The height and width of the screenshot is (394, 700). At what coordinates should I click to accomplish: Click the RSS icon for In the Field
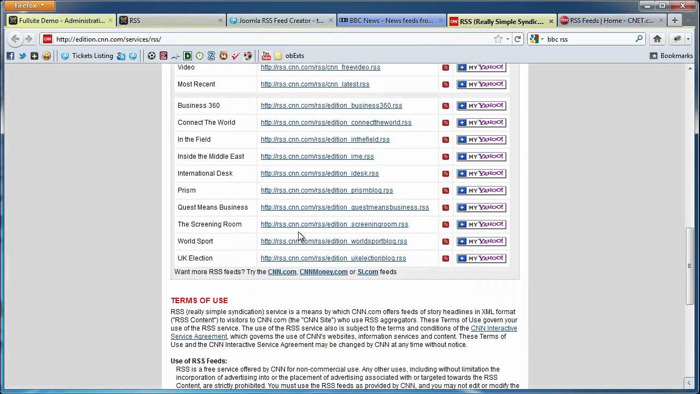coord(446,140)
